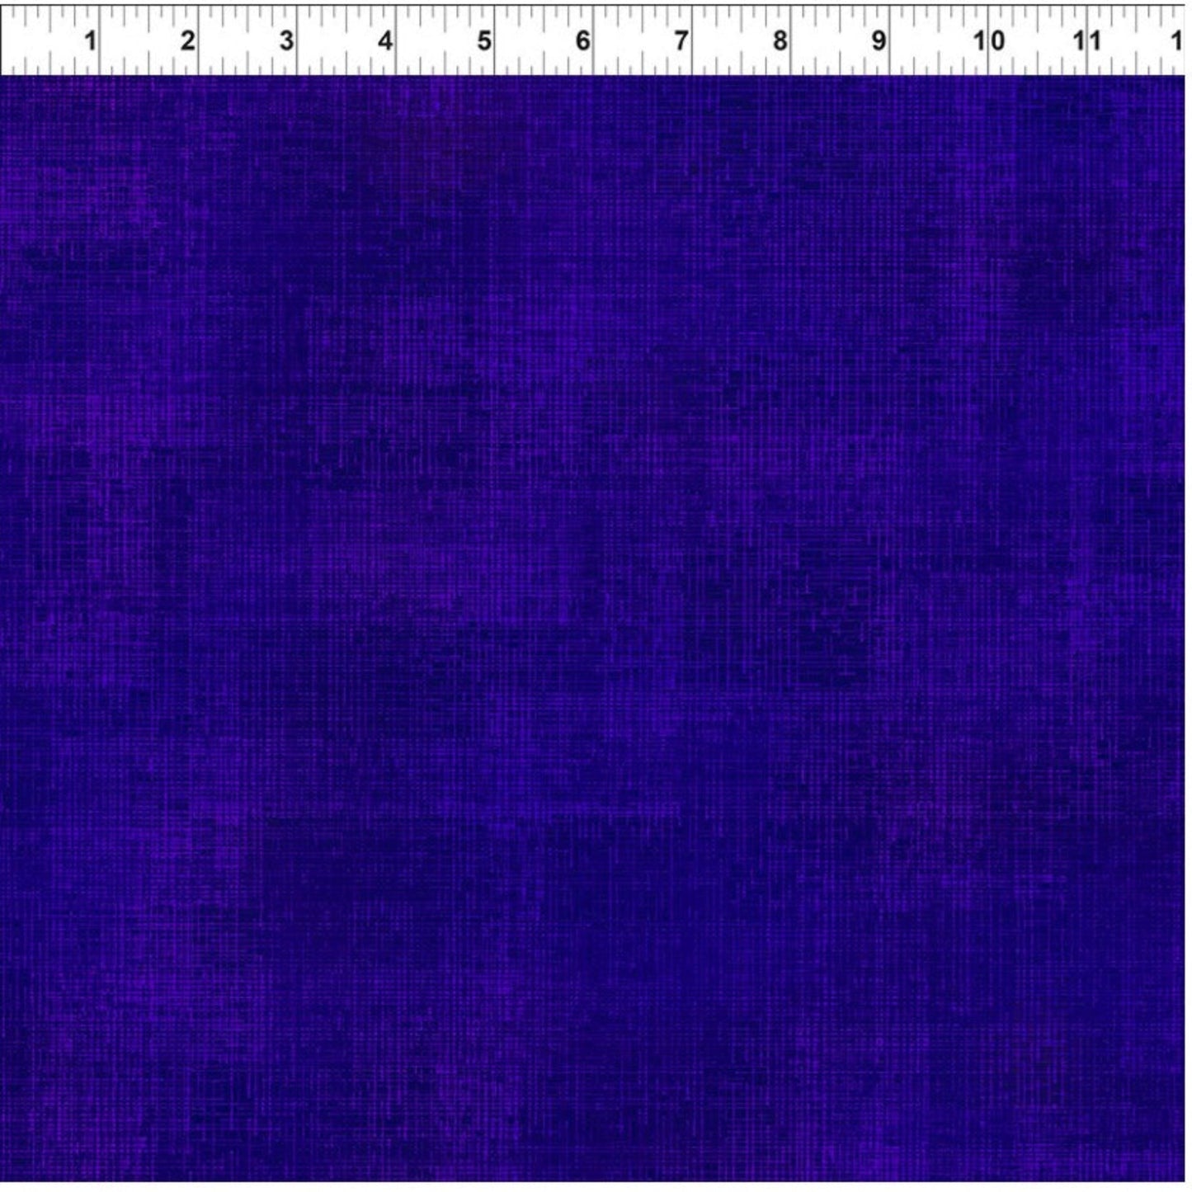Select the ruler's 6-inch label
The width and height of the screenshot is (1192, 1192).
(x=582, y=40)
